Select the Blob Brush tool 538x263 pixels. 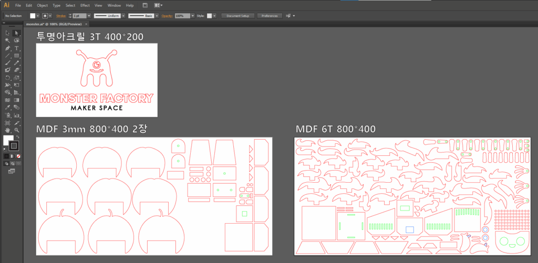tap(7, 70)
